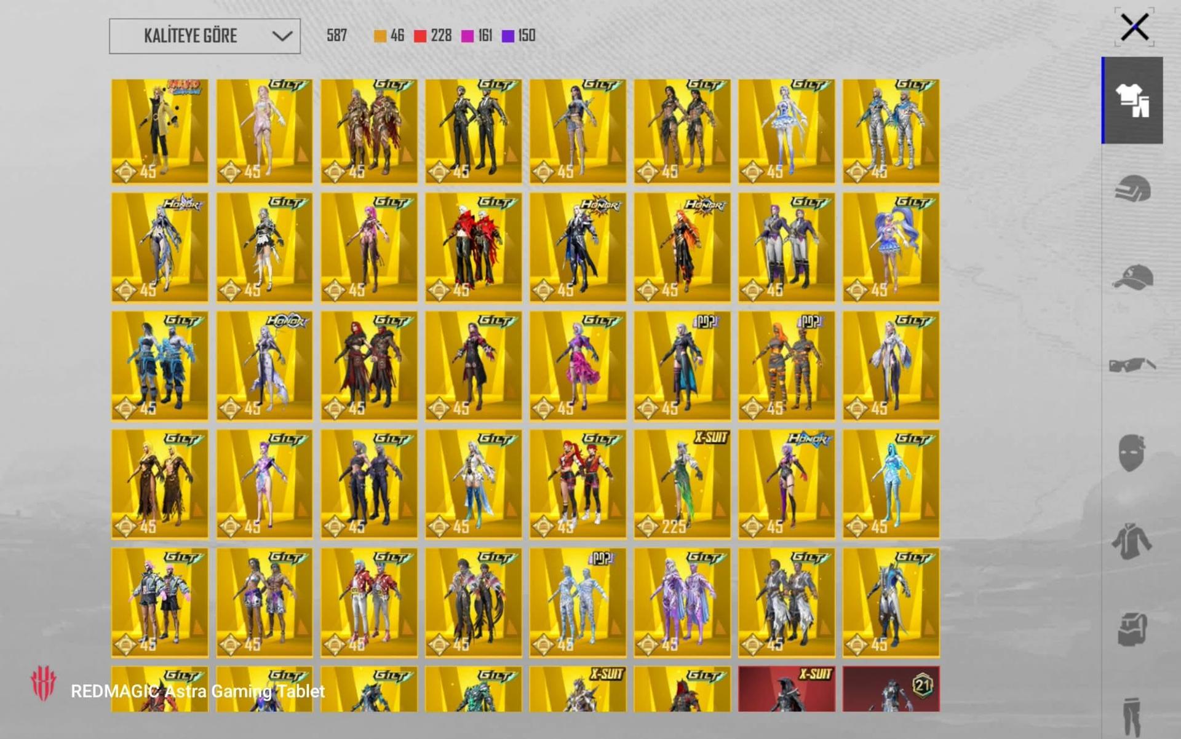Select the X-Suit outfit costing 225

[682, 484]
